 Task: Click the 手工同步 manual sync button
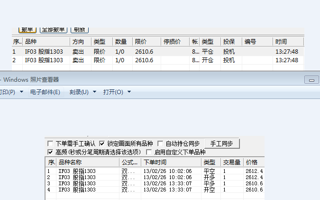221,143
